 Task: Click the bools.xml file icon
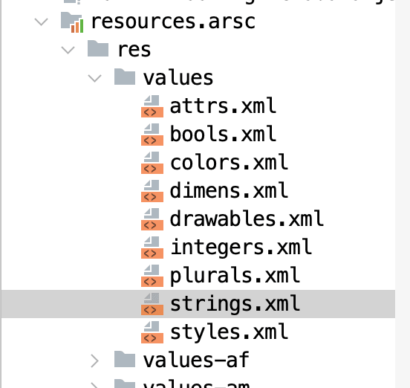(152, 135)
